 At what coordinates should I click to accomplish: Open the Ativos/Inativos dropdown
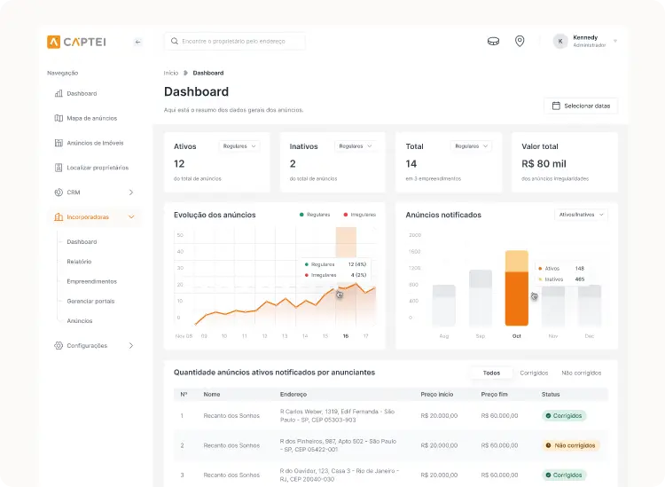[581, 215]
